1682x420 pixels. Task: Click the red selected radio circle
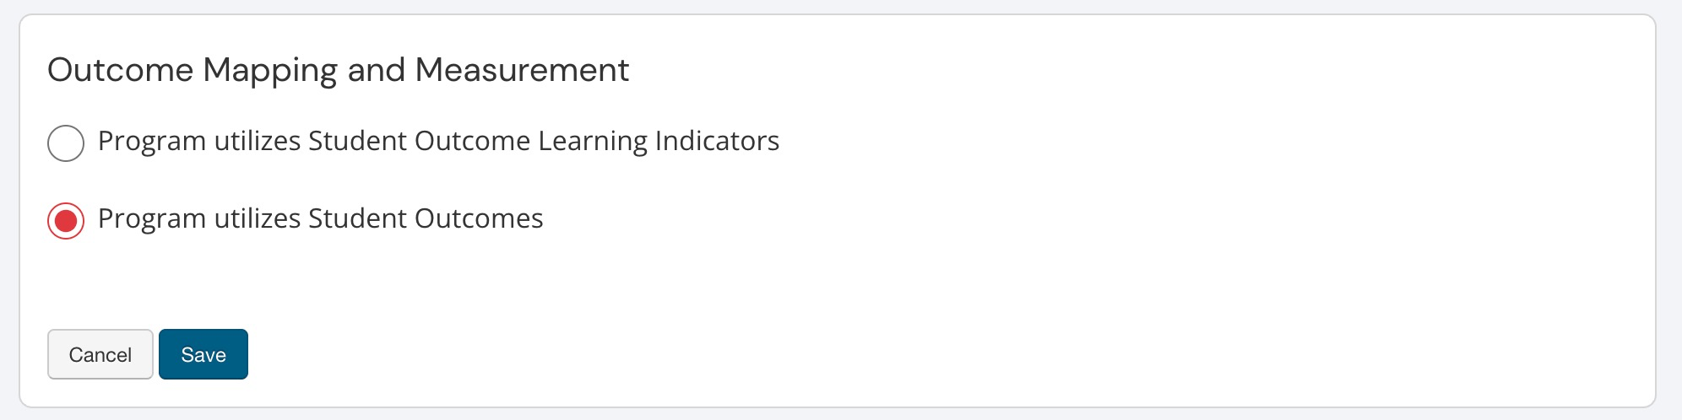click(66, 221)
